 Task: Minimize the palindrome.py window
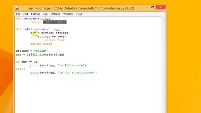coord(147,8)
